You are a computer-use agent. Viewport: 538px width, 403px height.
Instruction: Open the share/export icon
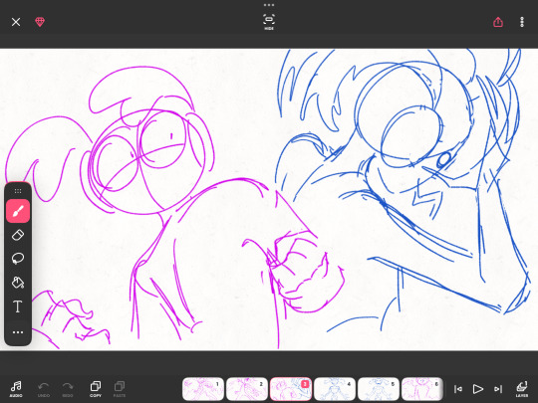click(x=498, y=22)
